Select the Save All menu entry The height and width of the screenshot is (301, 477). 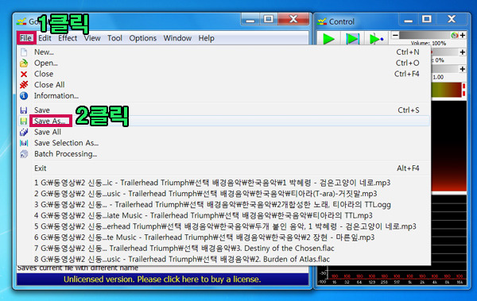tap(223, 132)
